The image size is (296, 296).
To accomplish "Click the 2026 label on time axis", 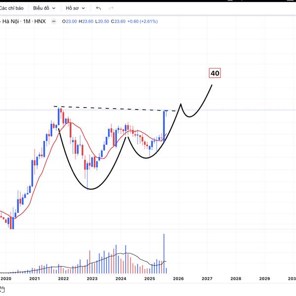I will click(178, 278).
